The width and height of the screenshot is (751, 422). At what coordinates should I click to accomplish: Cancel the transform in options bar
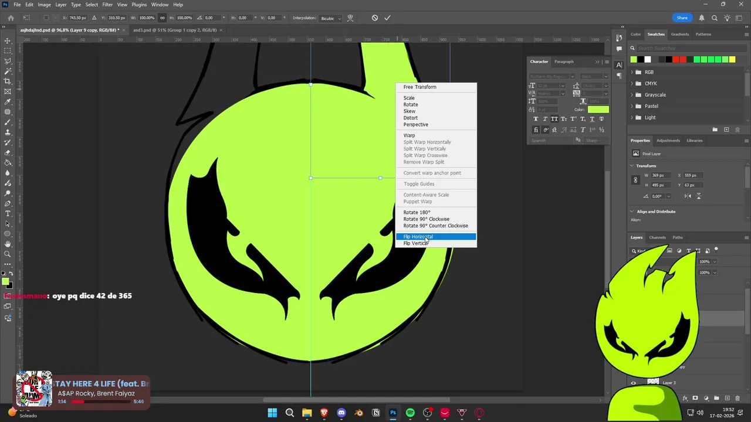click(x=375, y=18)
